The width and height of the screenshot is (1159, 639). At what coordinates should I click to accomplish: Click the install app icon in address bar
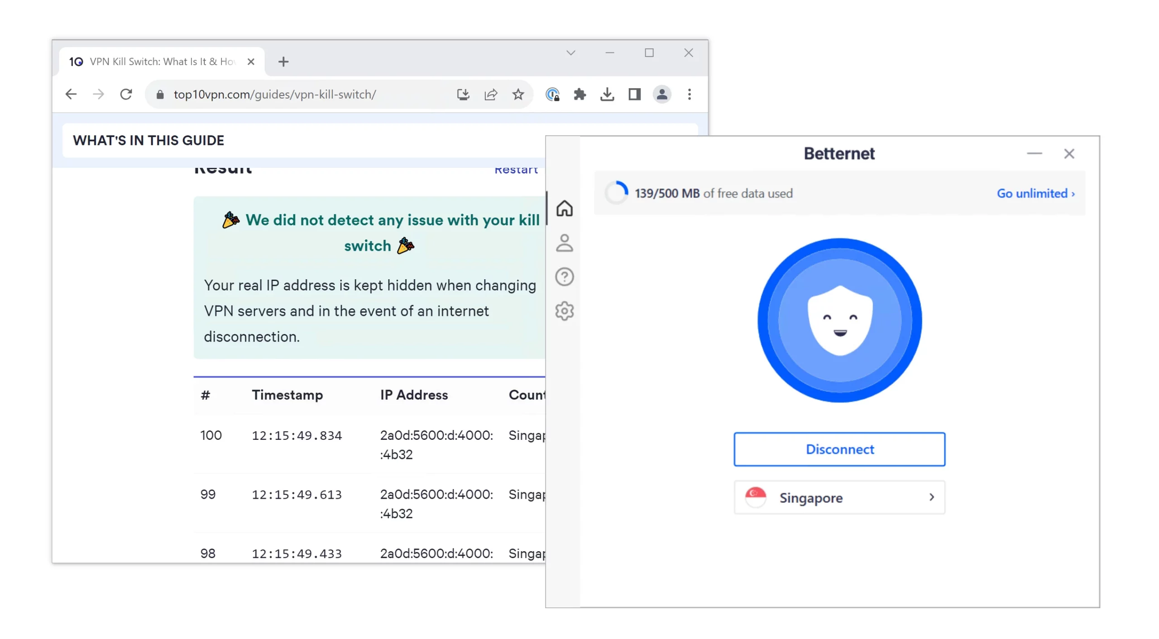463,94
